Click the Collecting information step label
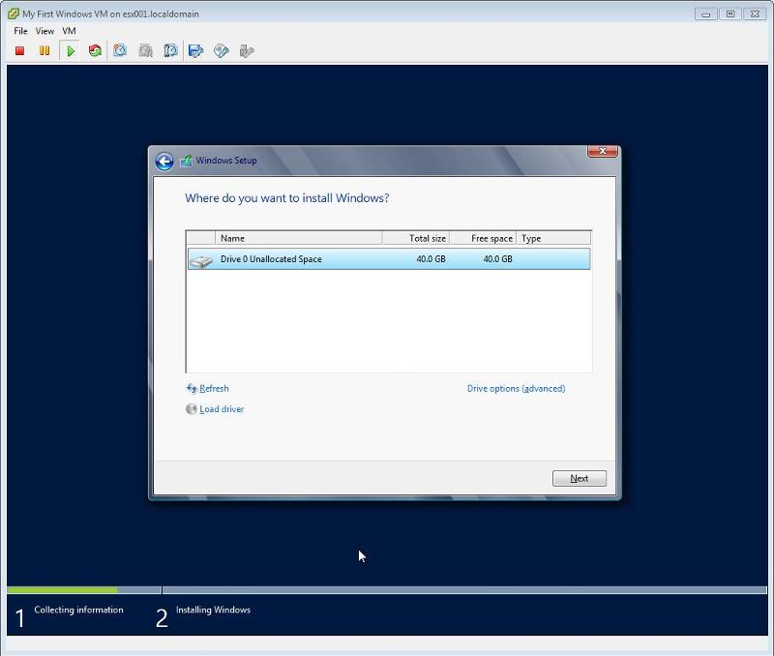 click(78, 611)
